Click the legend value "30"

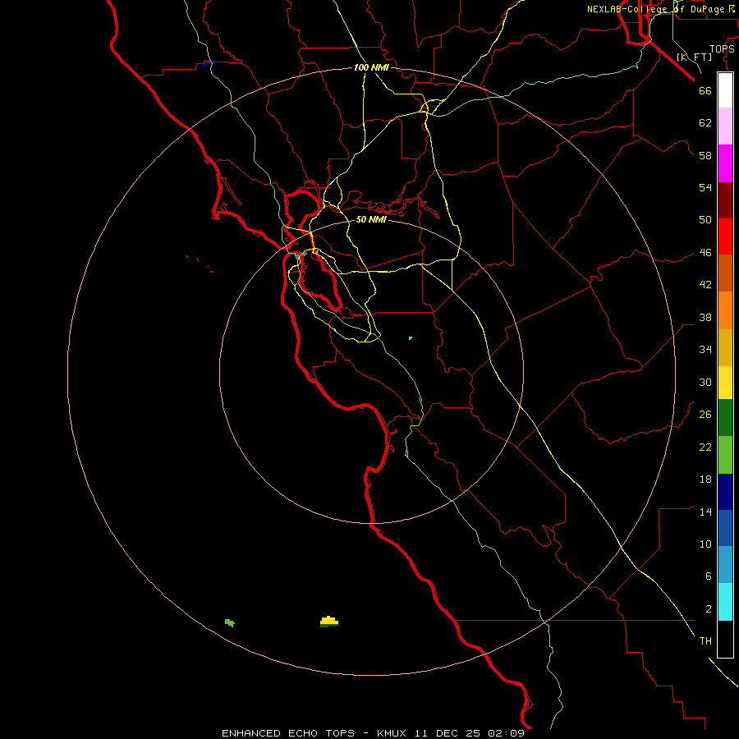pos(705,382)
